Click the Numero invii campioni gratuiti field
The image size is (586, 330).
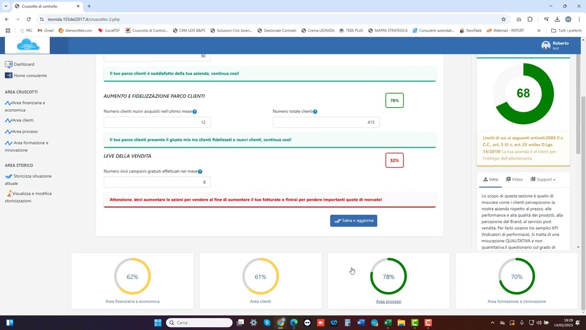pos(157,182)
